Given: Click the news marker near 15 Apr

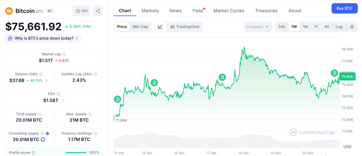Looking at the screenshot, I should (x=154, y=83).
